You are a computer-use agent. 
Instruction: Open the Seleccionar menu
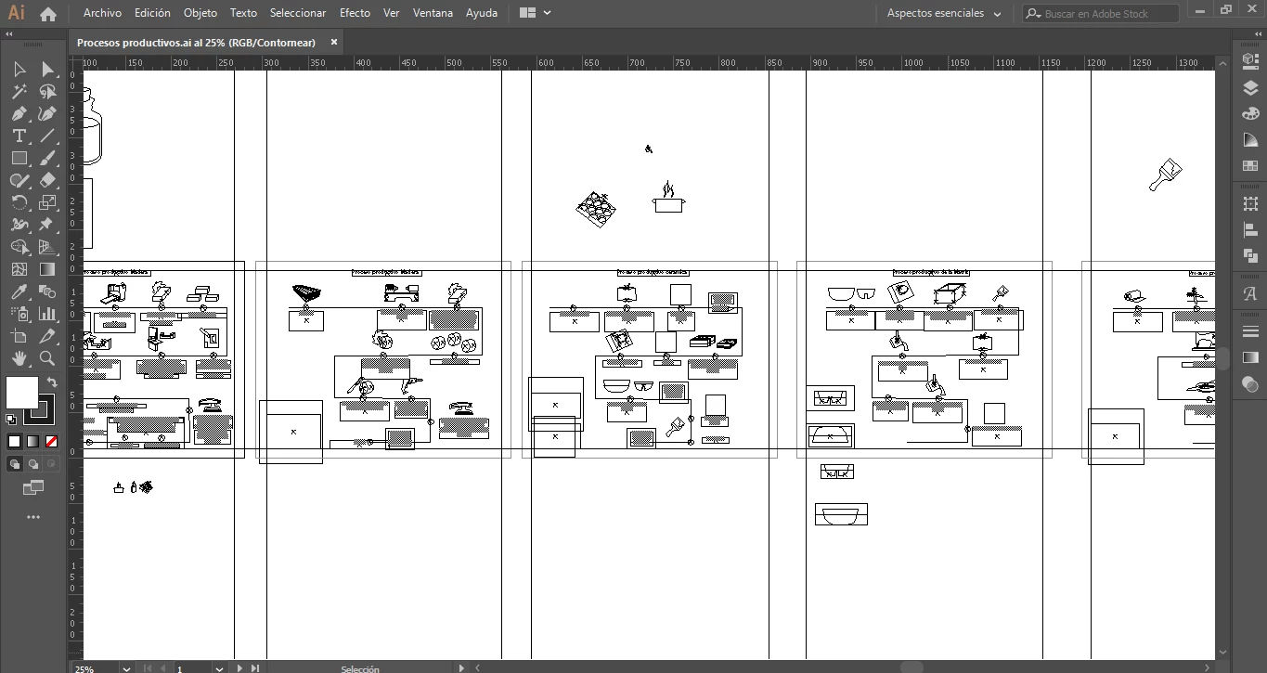(x=298, y=13)
